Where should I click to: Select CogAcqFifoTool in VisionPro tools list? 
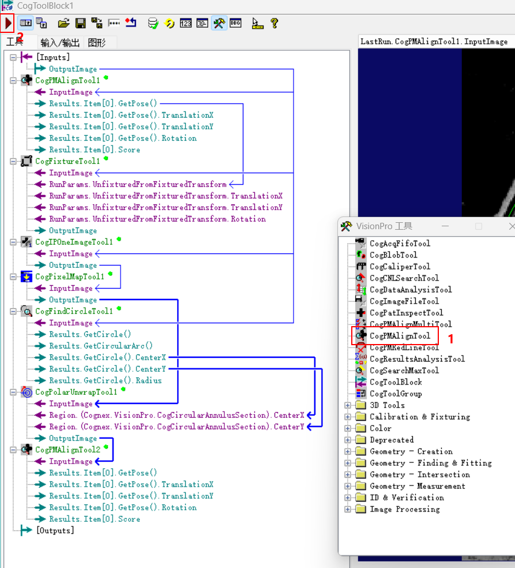coord(400,244)
